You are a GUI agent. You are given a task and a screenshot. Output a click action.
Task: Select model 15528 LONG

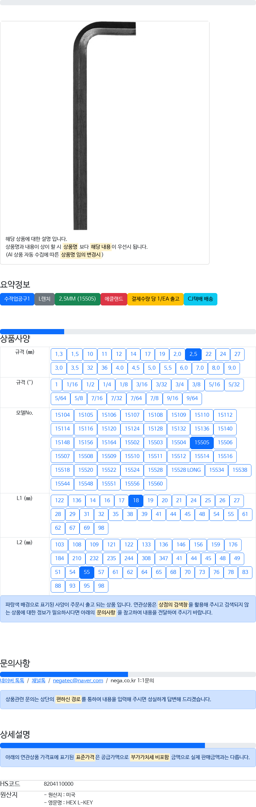pos(186,470)
